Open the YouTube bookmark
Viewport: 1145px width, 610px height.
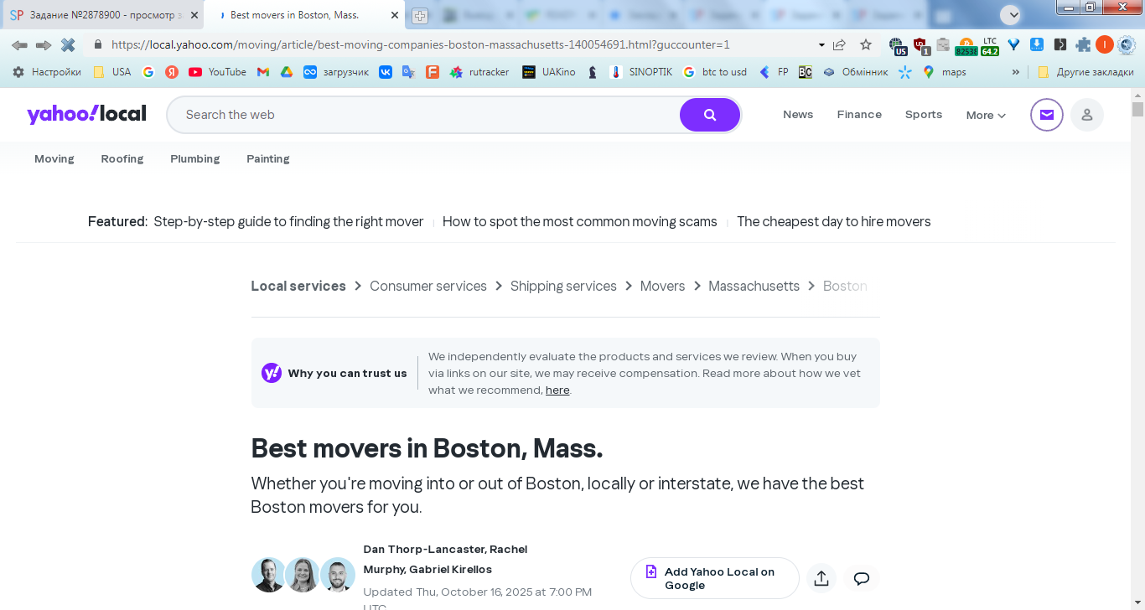click(218, 72)
